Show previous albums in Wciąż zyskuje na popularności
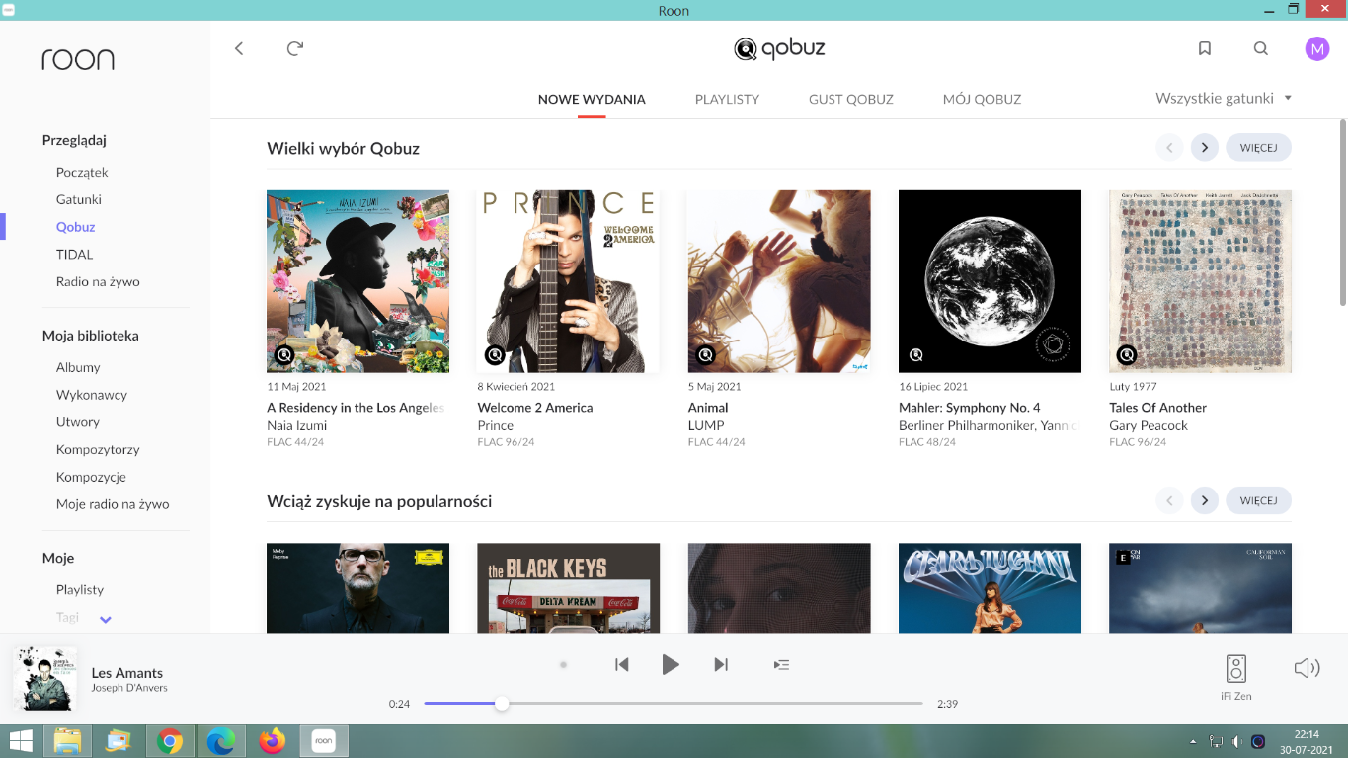 [1169, 500]
